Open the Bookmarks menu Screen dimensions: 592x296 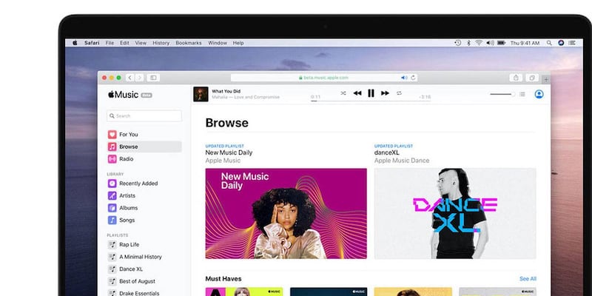tap(188, 43)
